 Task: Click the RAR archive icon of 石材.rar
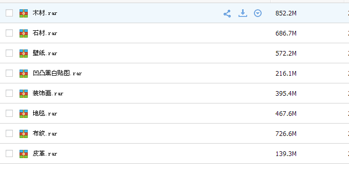pyautogui.click(x=24, y=33)
